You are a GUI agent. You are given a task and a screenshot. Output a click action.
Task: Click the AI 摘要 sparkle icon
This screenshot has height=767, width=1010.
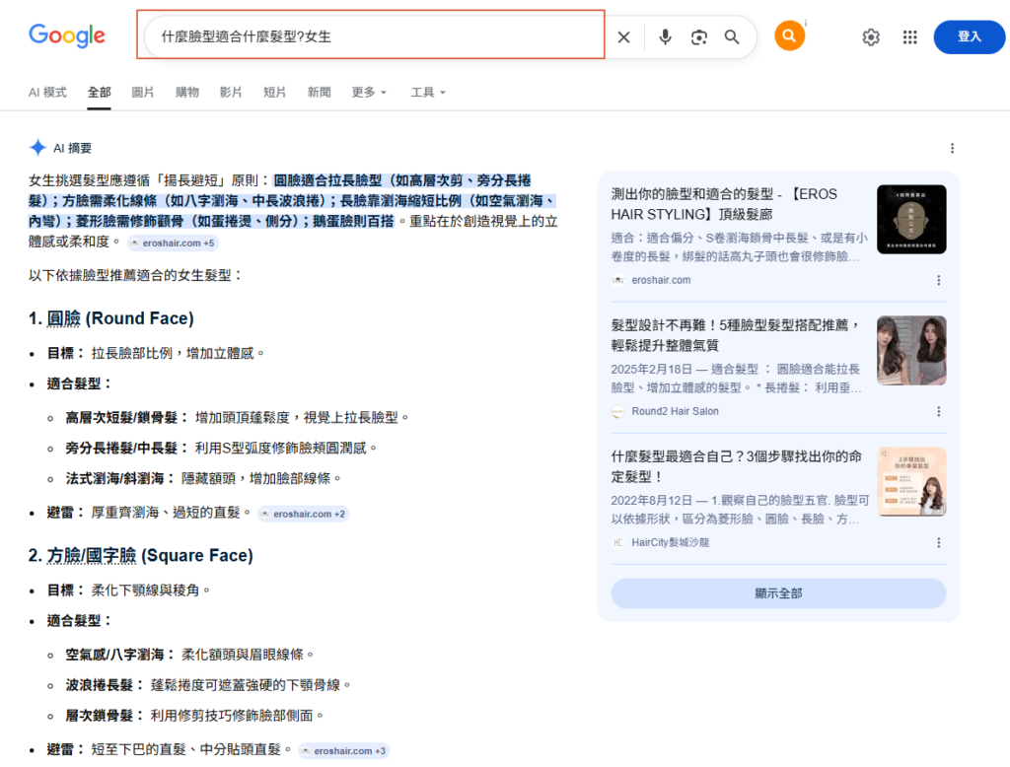point(38,148)
